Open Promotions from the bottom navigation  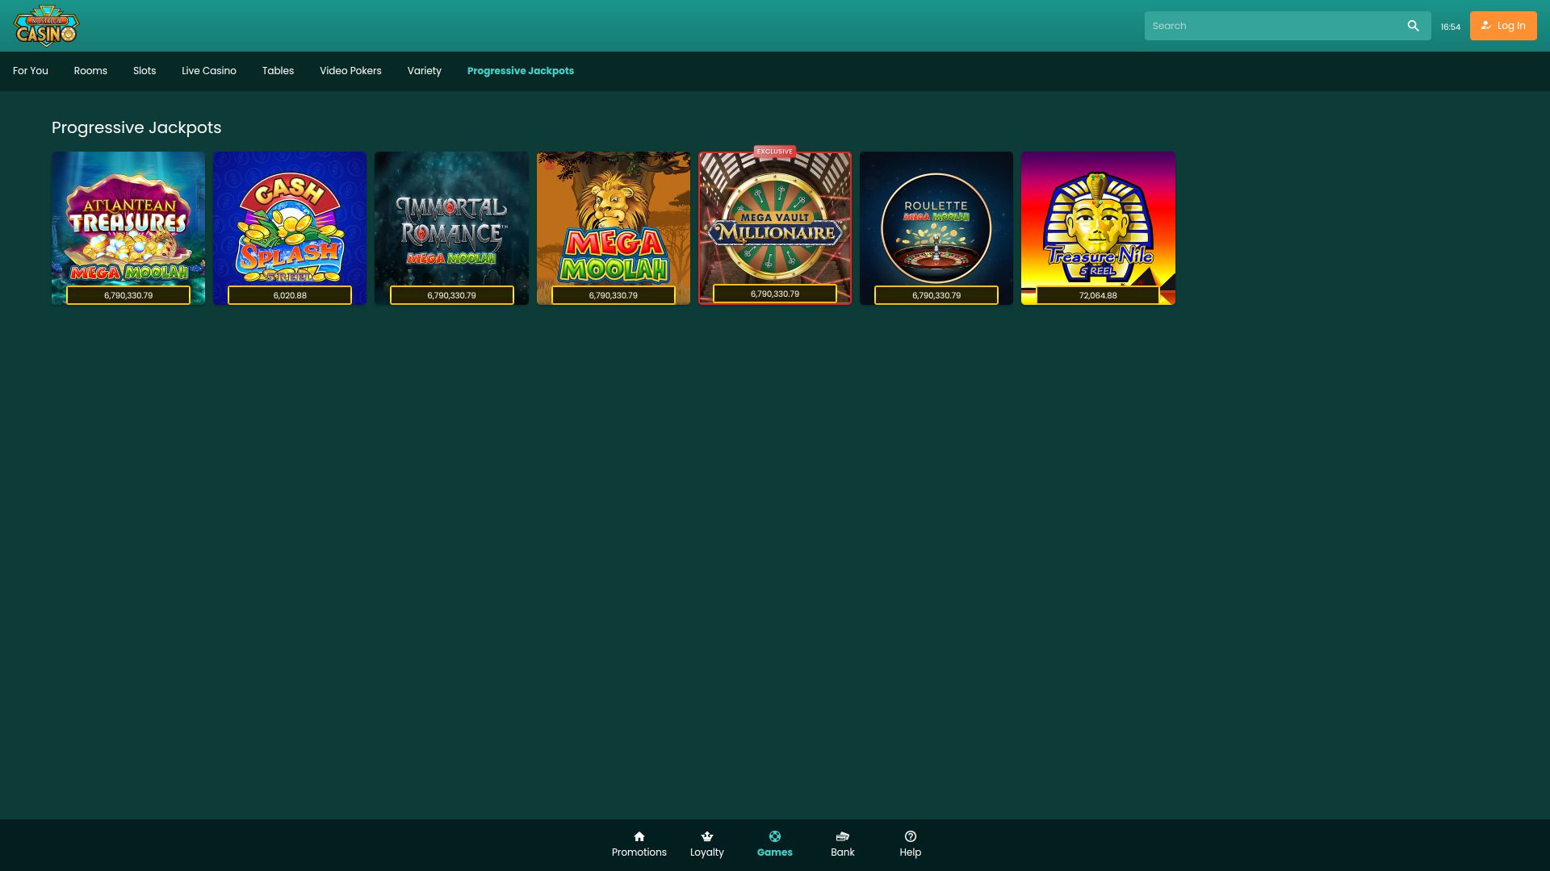click(x=639, y=844)
